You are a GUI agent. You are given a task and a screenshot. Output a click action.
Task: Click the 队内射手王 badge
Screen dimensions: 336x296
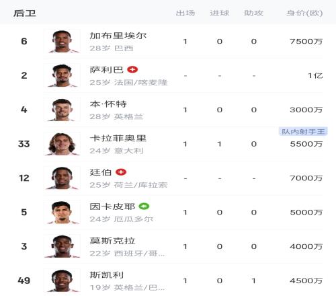click(x=303, y=132)
